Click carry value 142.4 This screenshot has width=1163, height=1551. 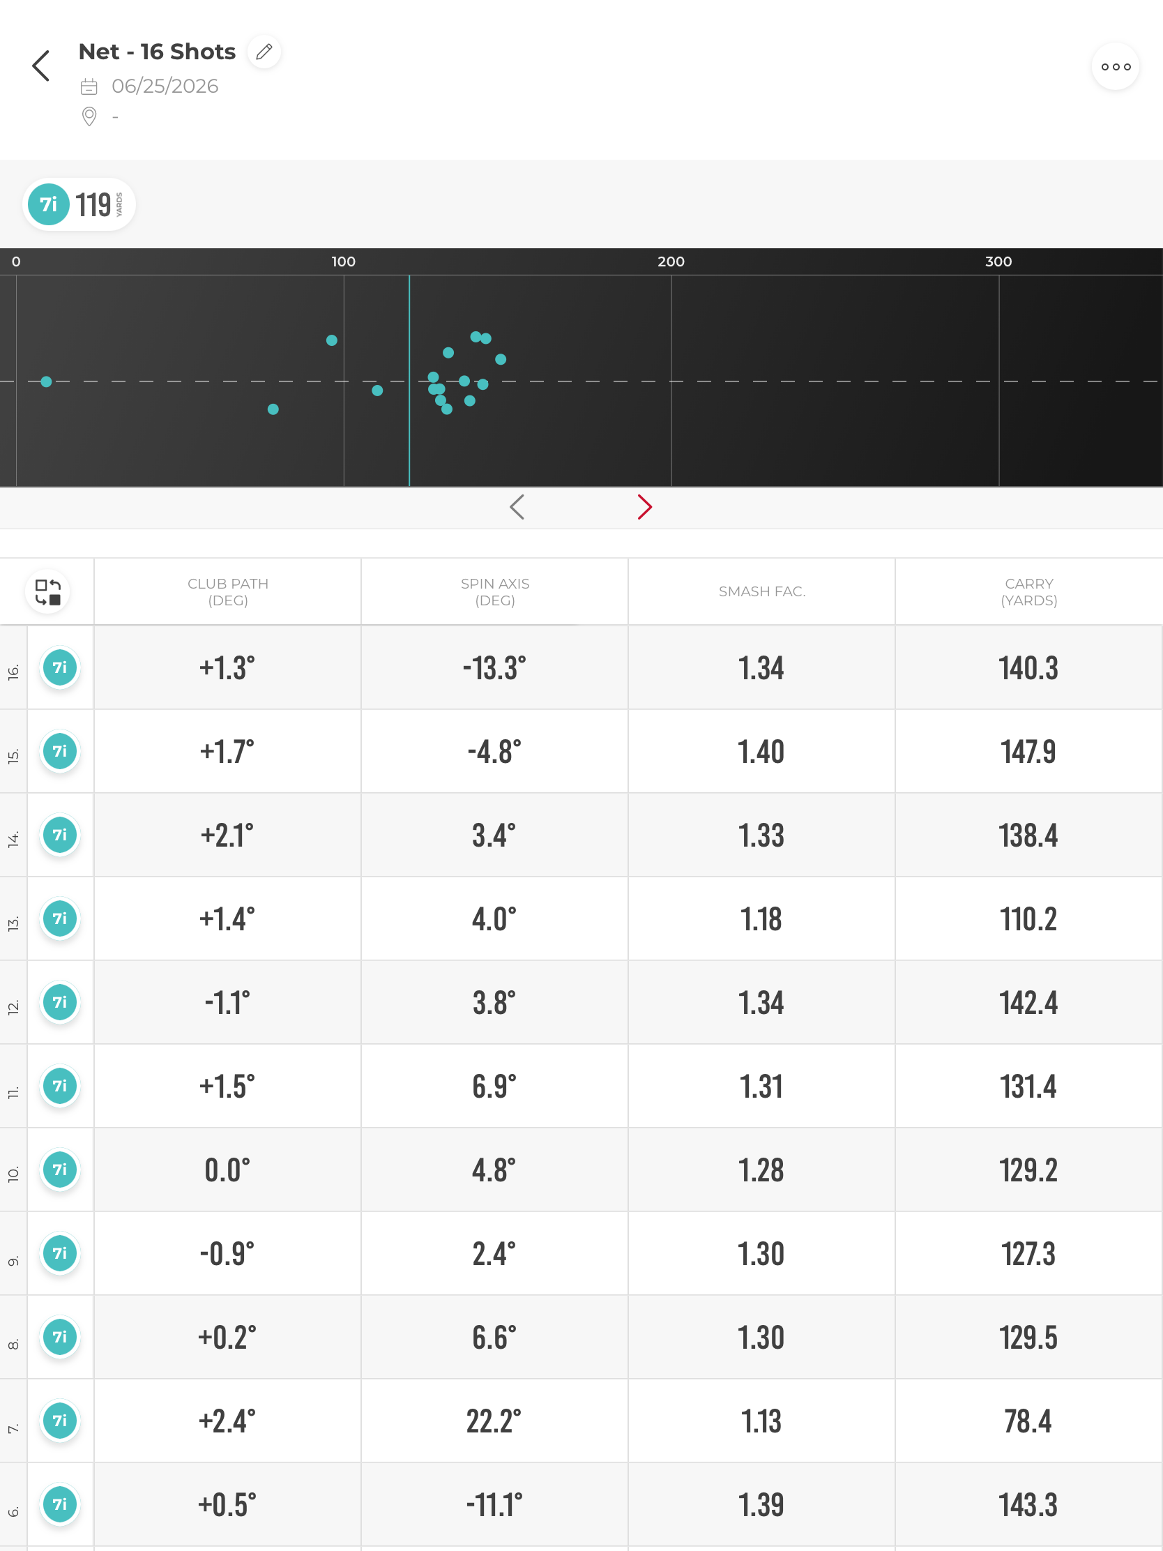click(1028, 1003)
